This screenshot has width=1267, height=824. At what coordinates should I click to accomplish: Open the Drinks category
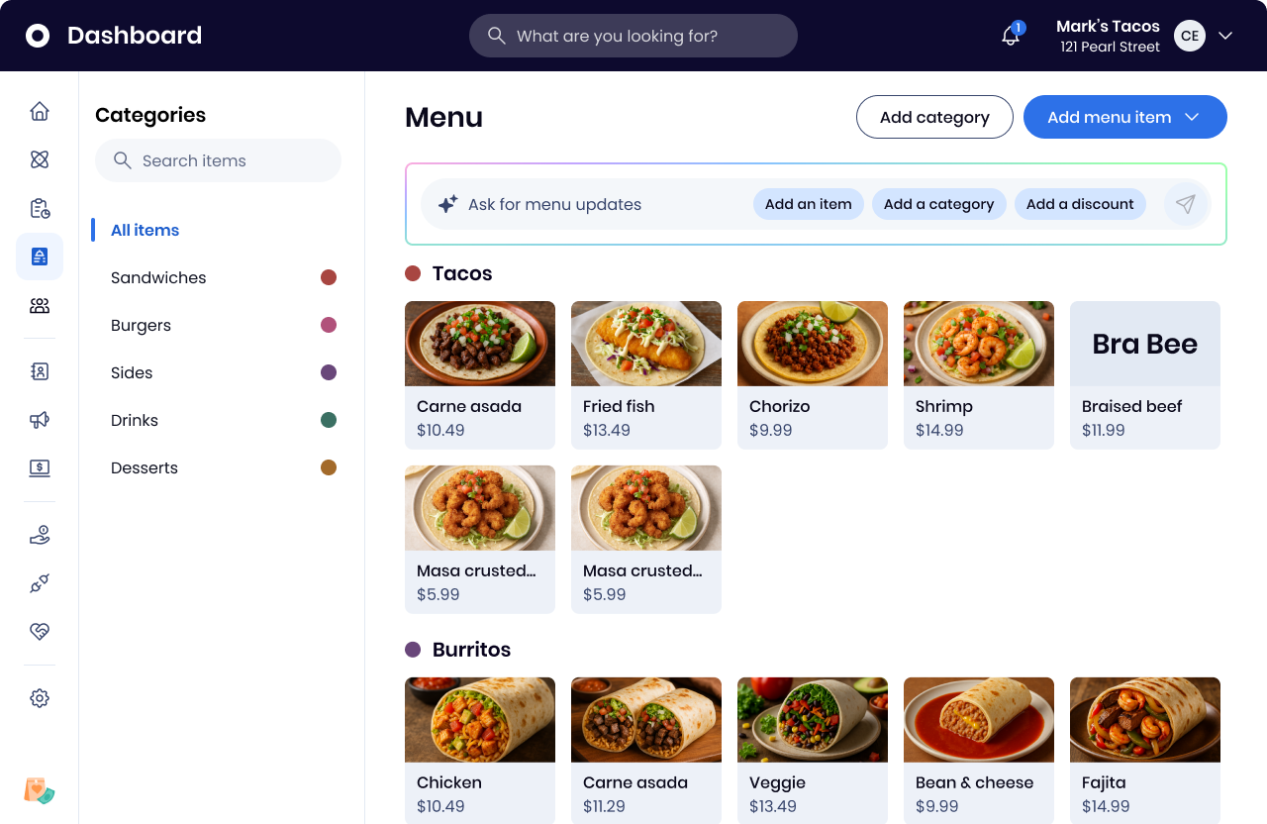[x=135, y=420]
